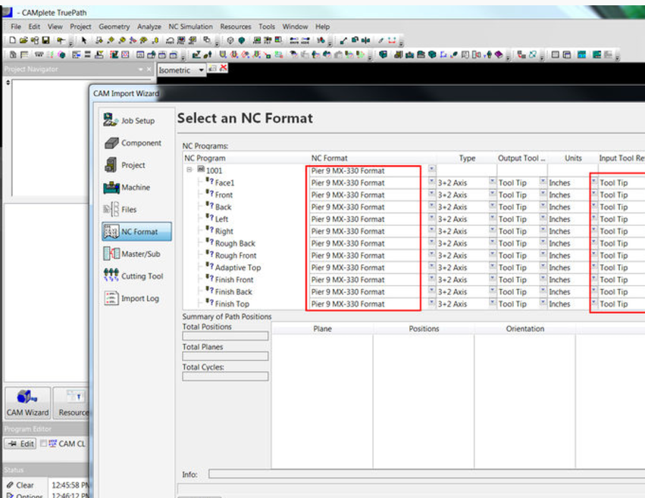Open Type dropdown for Rough Back row
Viewport: 645px width, 498px height.
coord(493,241)
